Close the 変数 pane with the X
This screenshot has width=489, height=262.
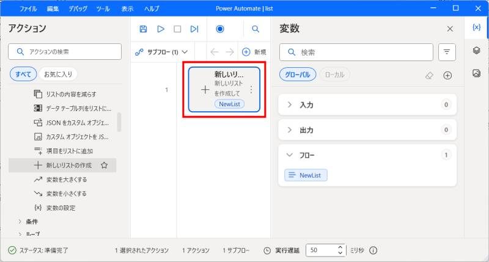[x=450, y=29]
